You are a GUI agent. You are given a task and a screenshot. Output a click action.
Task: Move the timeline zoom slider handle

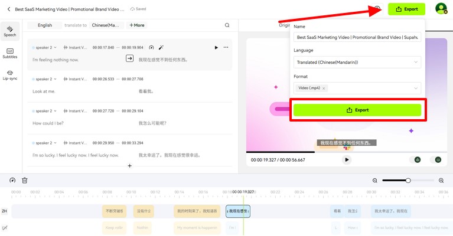(408, 181)
